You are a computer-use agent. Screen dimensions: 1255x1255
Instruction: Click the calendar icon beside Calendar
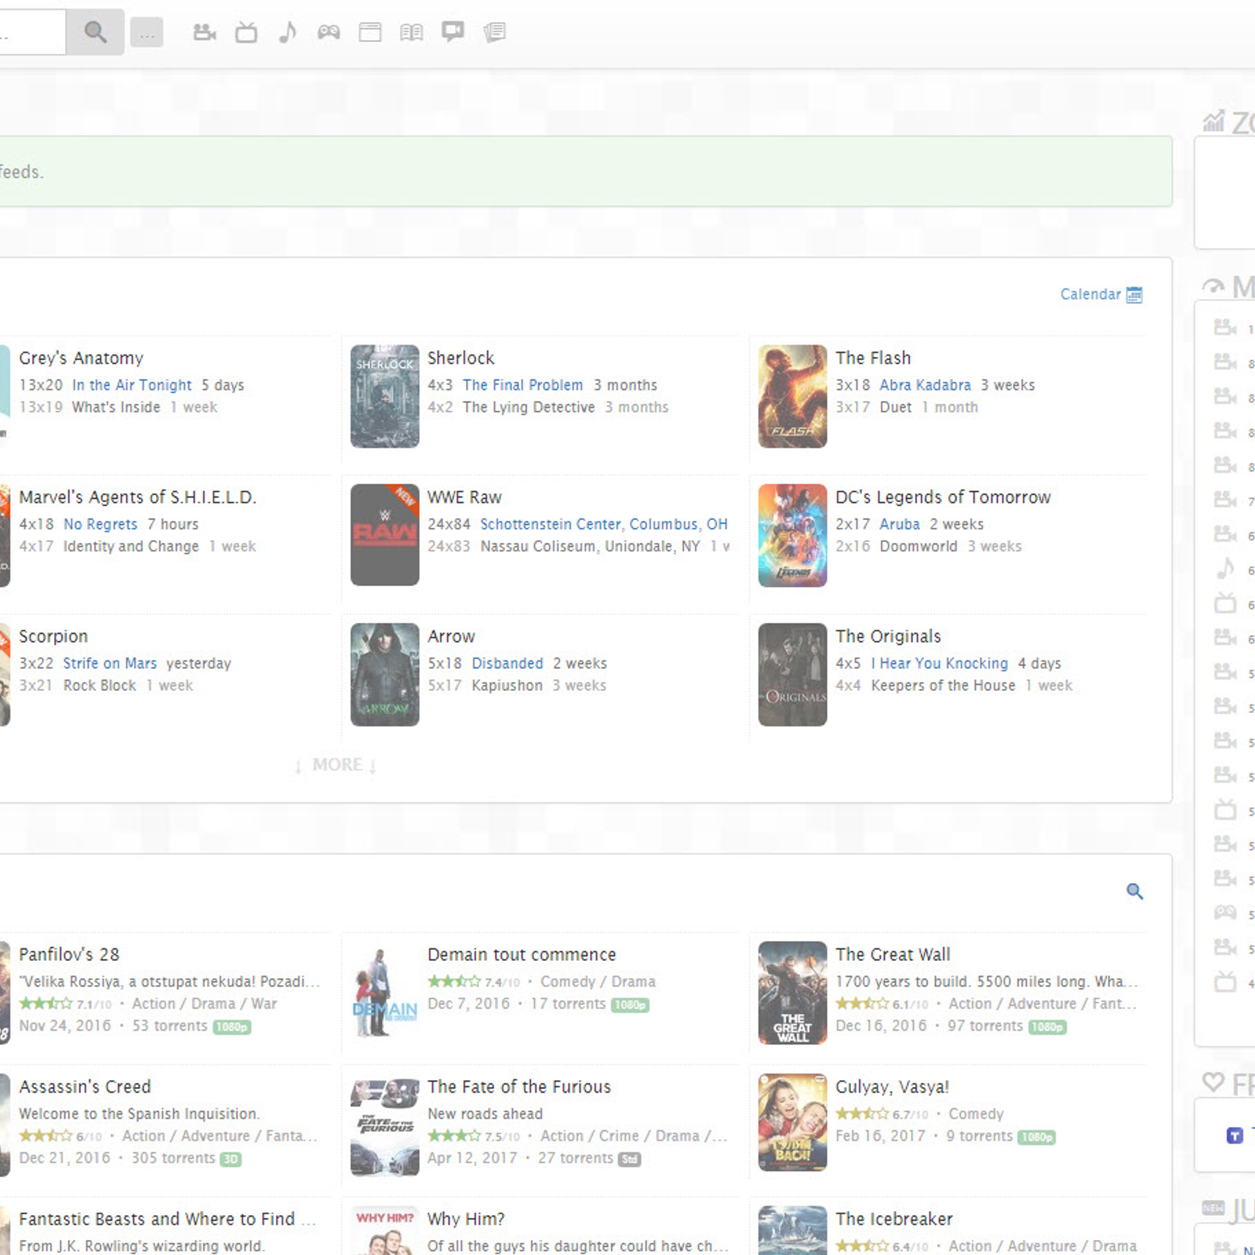point(1134,295)
